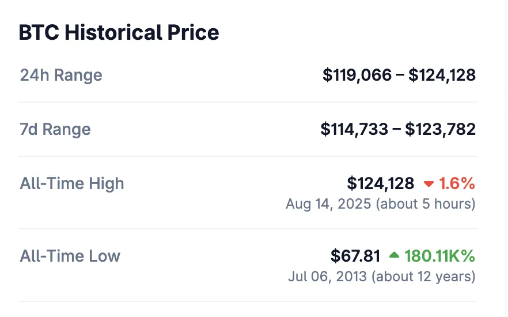Click the red down arrow beside 1.6%
The image size is (508, 317).
[x=429, y=184]
